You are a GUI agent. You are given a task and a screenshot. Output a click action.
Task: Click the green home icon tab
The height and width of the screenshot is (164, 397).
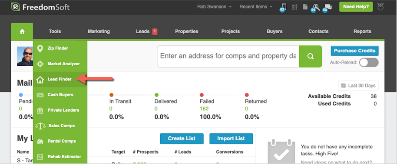(22, 32)
